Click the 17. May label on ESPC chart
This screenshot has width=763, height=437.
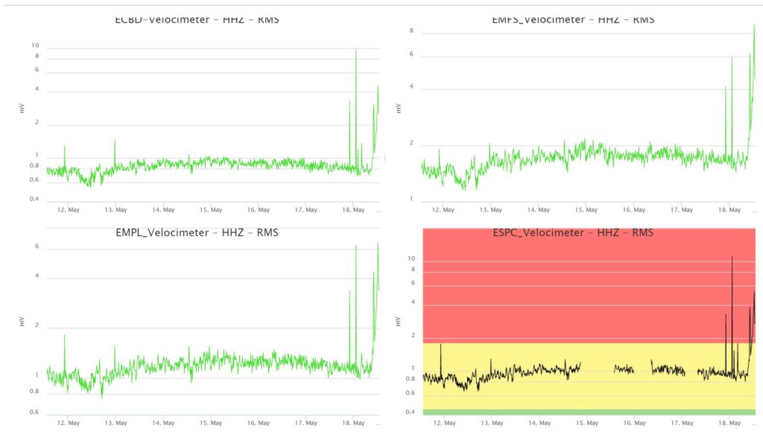[x=682, y=423]
